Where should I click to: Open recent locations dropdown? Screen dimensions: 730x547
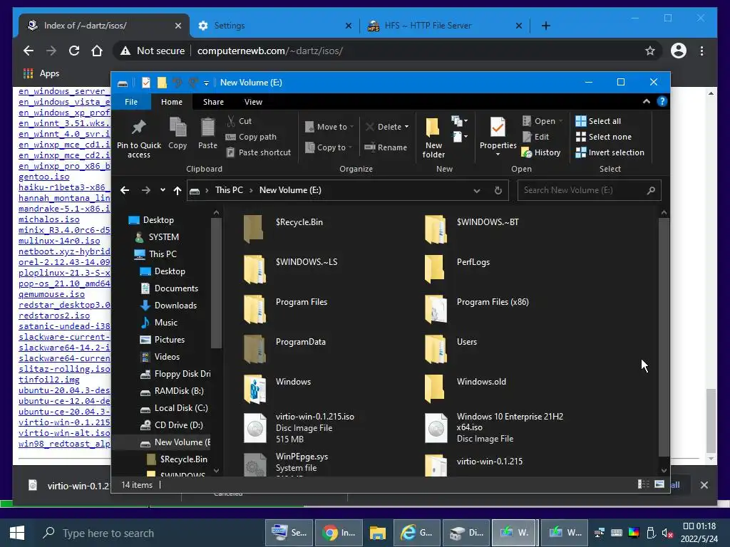click(163, 189)
